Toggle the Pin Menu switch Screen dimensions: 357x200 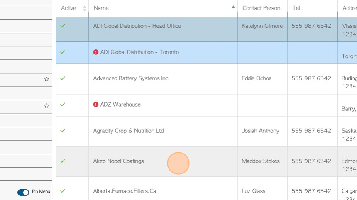coord(23,192)
